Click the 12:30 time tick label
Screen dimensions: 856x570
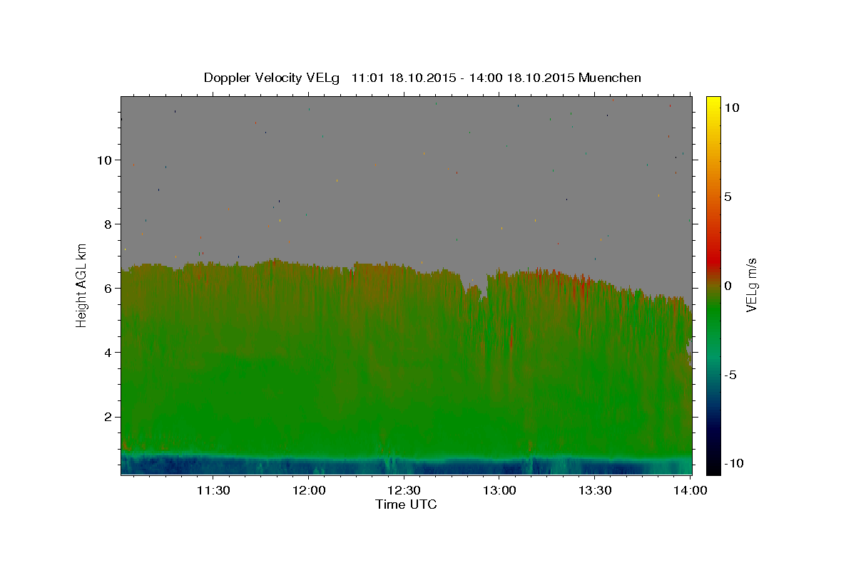tap(404, 490)
